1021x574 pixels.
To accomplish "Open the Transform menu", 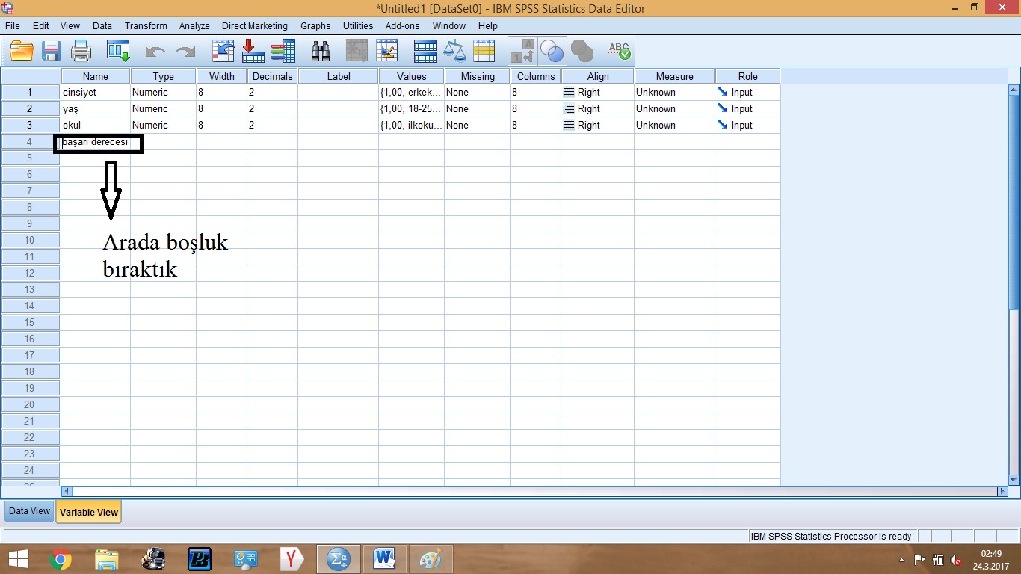I will click(x=146, y=26).
